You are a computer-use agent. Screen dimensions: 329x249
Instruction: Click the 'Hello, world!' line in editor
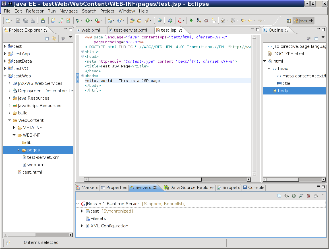point(167,81)
